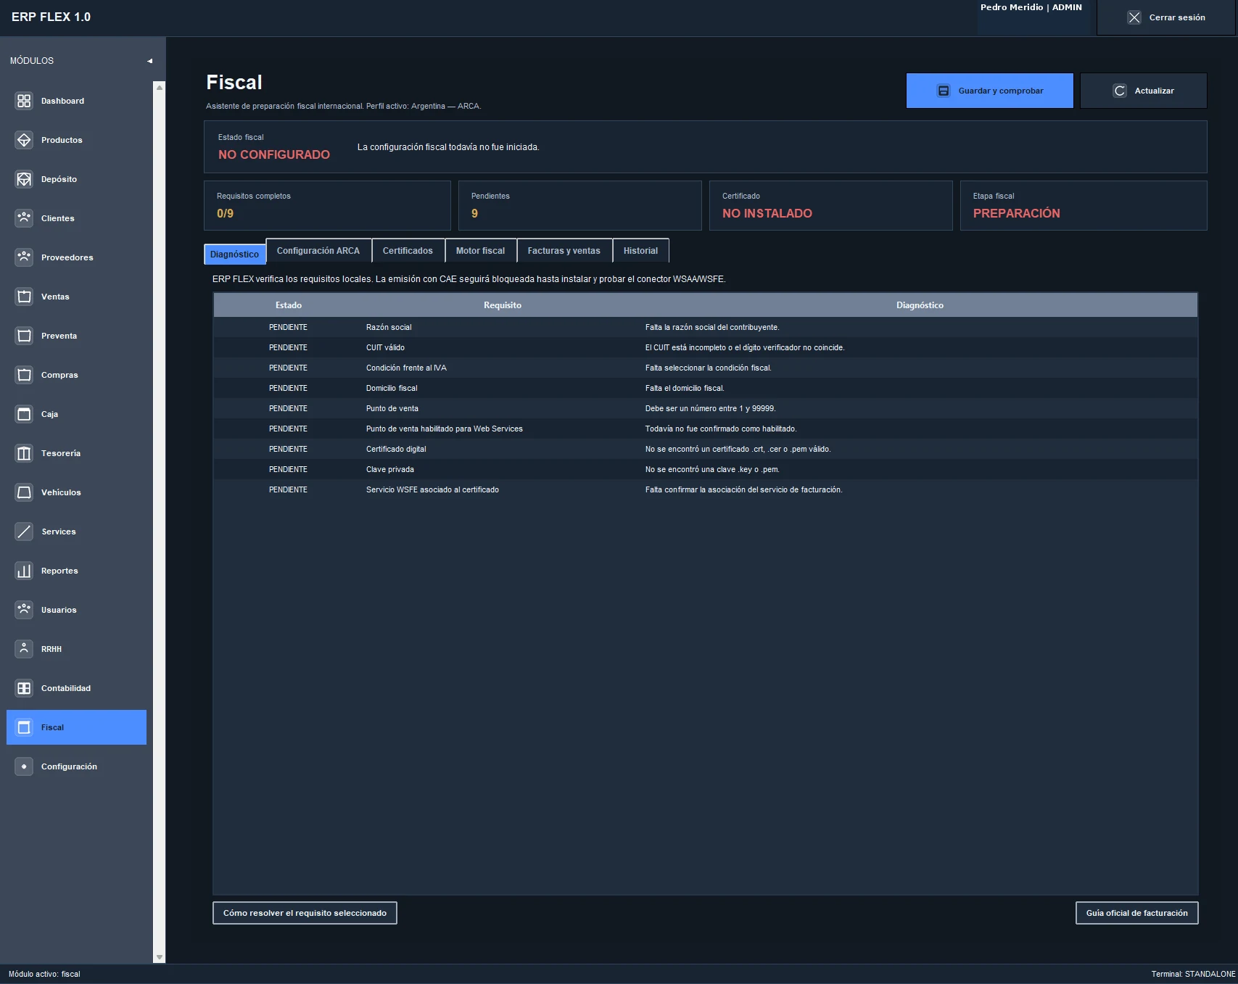Select the Fiscal module in sidebar

pos(76,727)
